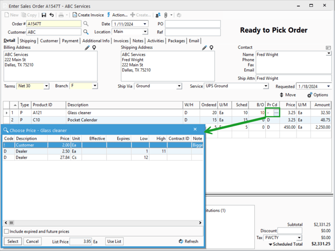The image size is (335, 251).
Task: Click the contact card icon above Name
Action: [x=328, y=48]
